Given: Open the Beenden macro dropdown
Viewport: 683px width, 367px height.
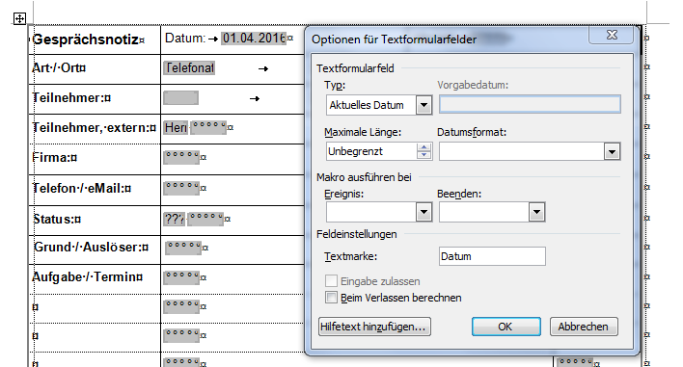Looking at the screenshot, I should 536,212.
